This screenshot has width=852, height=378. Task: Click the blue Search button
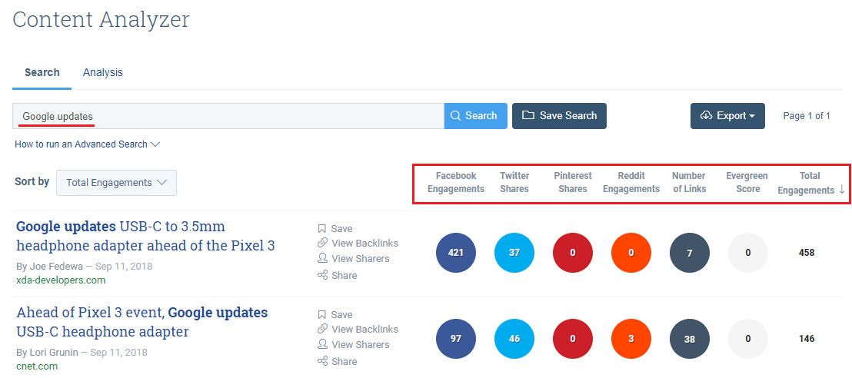pos(475,116)
